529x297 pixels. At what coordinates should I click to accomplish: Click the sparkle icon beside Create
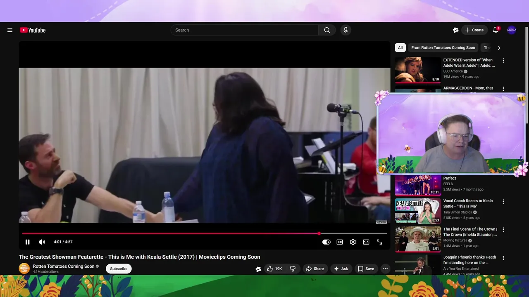click(455, 30)
